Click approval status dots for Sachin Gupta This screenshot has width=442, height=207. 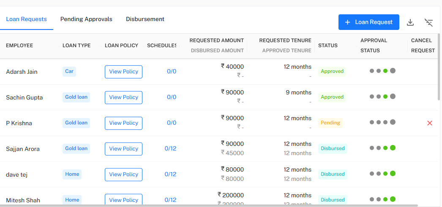[382, 97]
